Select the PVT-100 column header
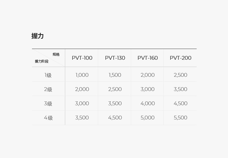 [x=82, y=58]
